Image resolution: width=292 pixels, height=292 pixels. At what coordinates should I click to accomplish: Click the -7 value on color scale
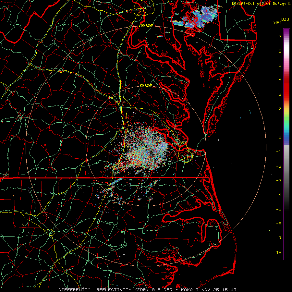click(x=279, y=238)
